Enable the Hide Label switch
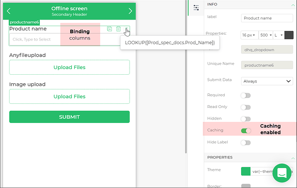 (x=246, y=143)
